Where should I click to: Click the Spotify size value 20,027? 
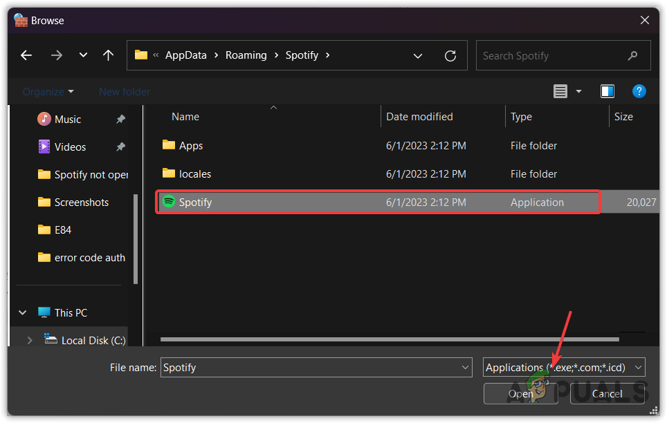(x=641, y=203)
